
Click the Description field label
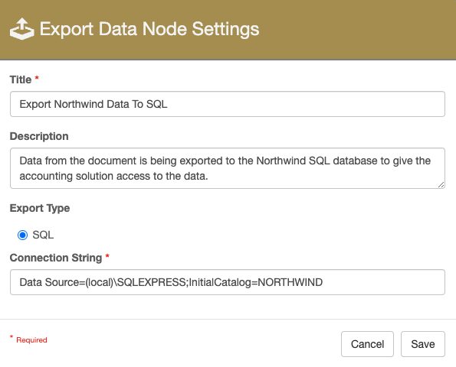point(39,136)
